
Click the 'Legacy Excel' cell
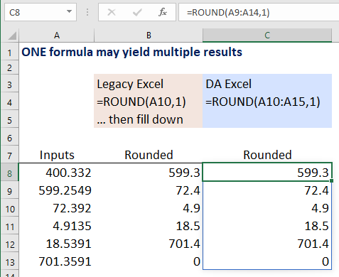[x=149, y=84]
